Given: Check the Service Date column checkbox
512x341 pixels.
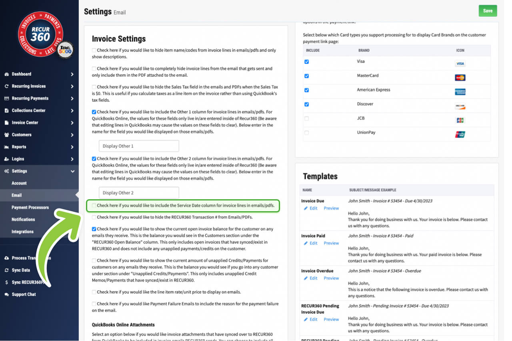Looking at the screenshot, I should point(94,206).
